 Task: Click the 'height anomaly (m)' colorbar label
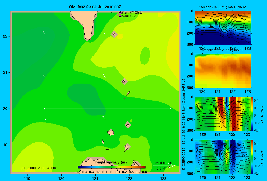pyautogui.click(x=111, y=162)
